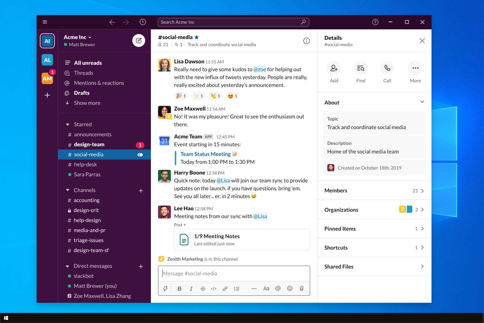Toggle bold formatting
This screenshot has width=484, height=323.
pos(179,289)
